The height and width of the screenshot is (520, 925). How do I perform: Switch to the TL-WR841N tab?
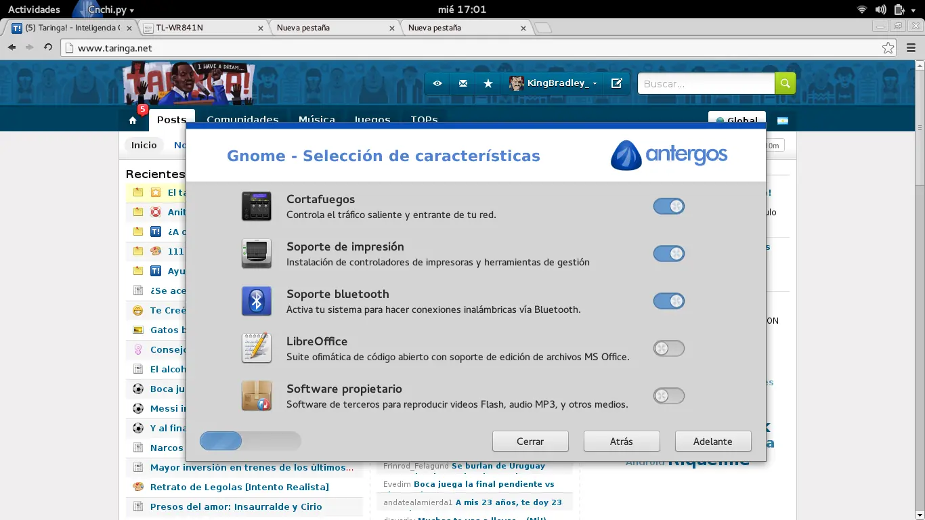[202, 28]
